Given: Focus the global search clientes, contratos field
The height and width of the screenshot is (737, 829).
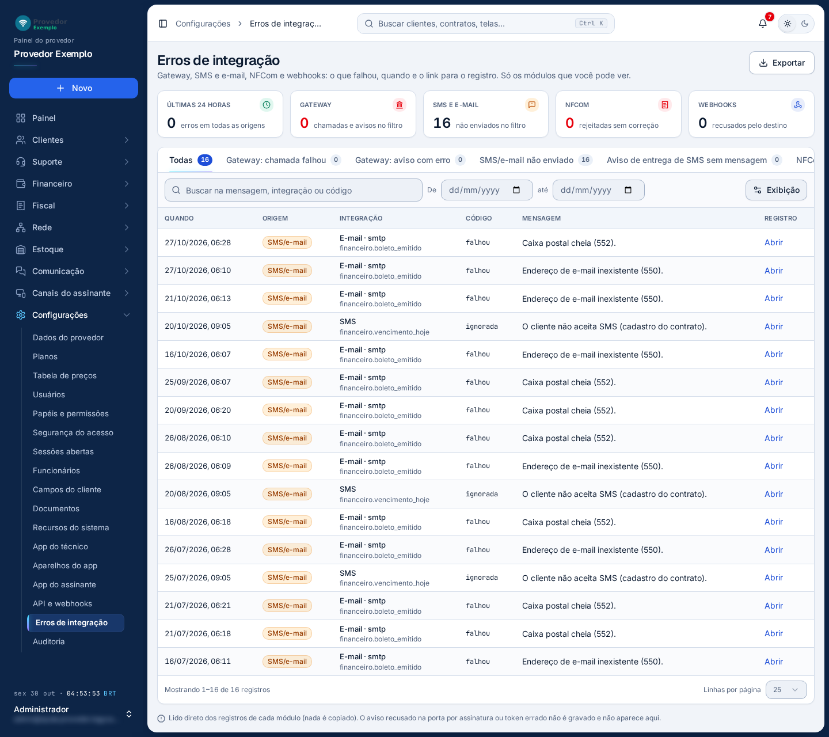Looking at the screenshot, I should coord(486,24).
